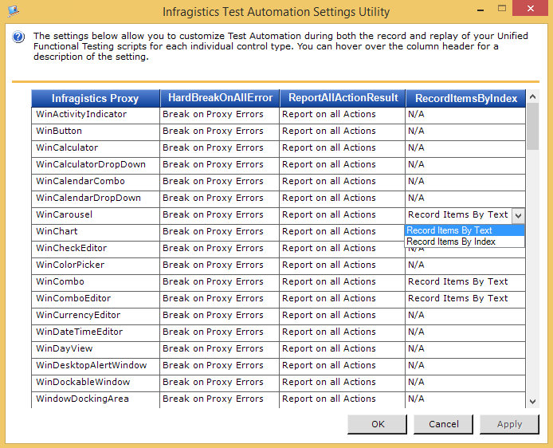Open the WinCarousel RecordItemsByIndex dropdown arrow
Viewport: 553px width, 448px height.
(x=518, y=215)
